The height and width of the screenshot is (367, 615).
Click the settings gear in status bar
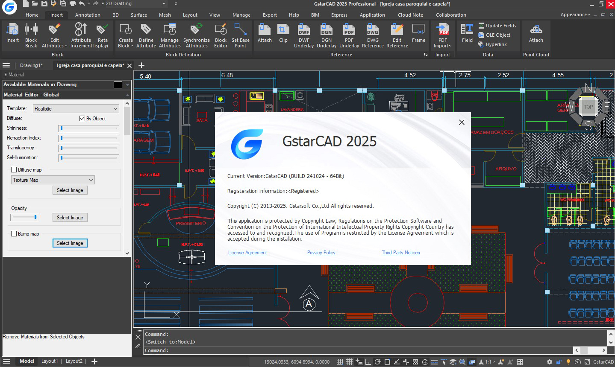(x=550, y=362)
